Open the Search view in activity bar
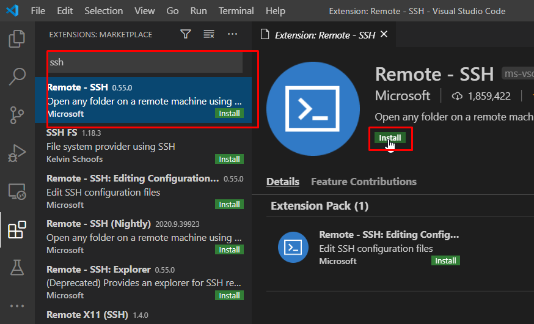 pyautogui.click(x=16, y=76)
